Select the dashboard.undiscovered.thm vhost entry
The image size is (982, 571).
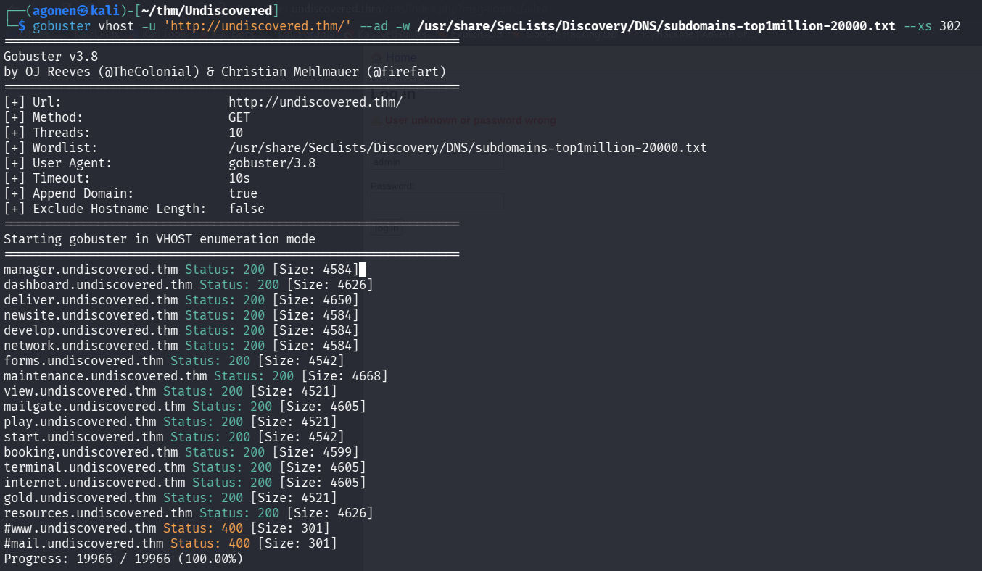pyautogui.click(x=98, y=285)
